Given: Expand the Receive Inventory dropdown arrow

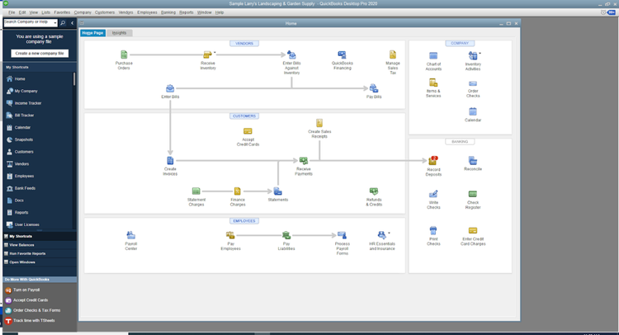Looking at the screenshot, I should pos(215,52).
